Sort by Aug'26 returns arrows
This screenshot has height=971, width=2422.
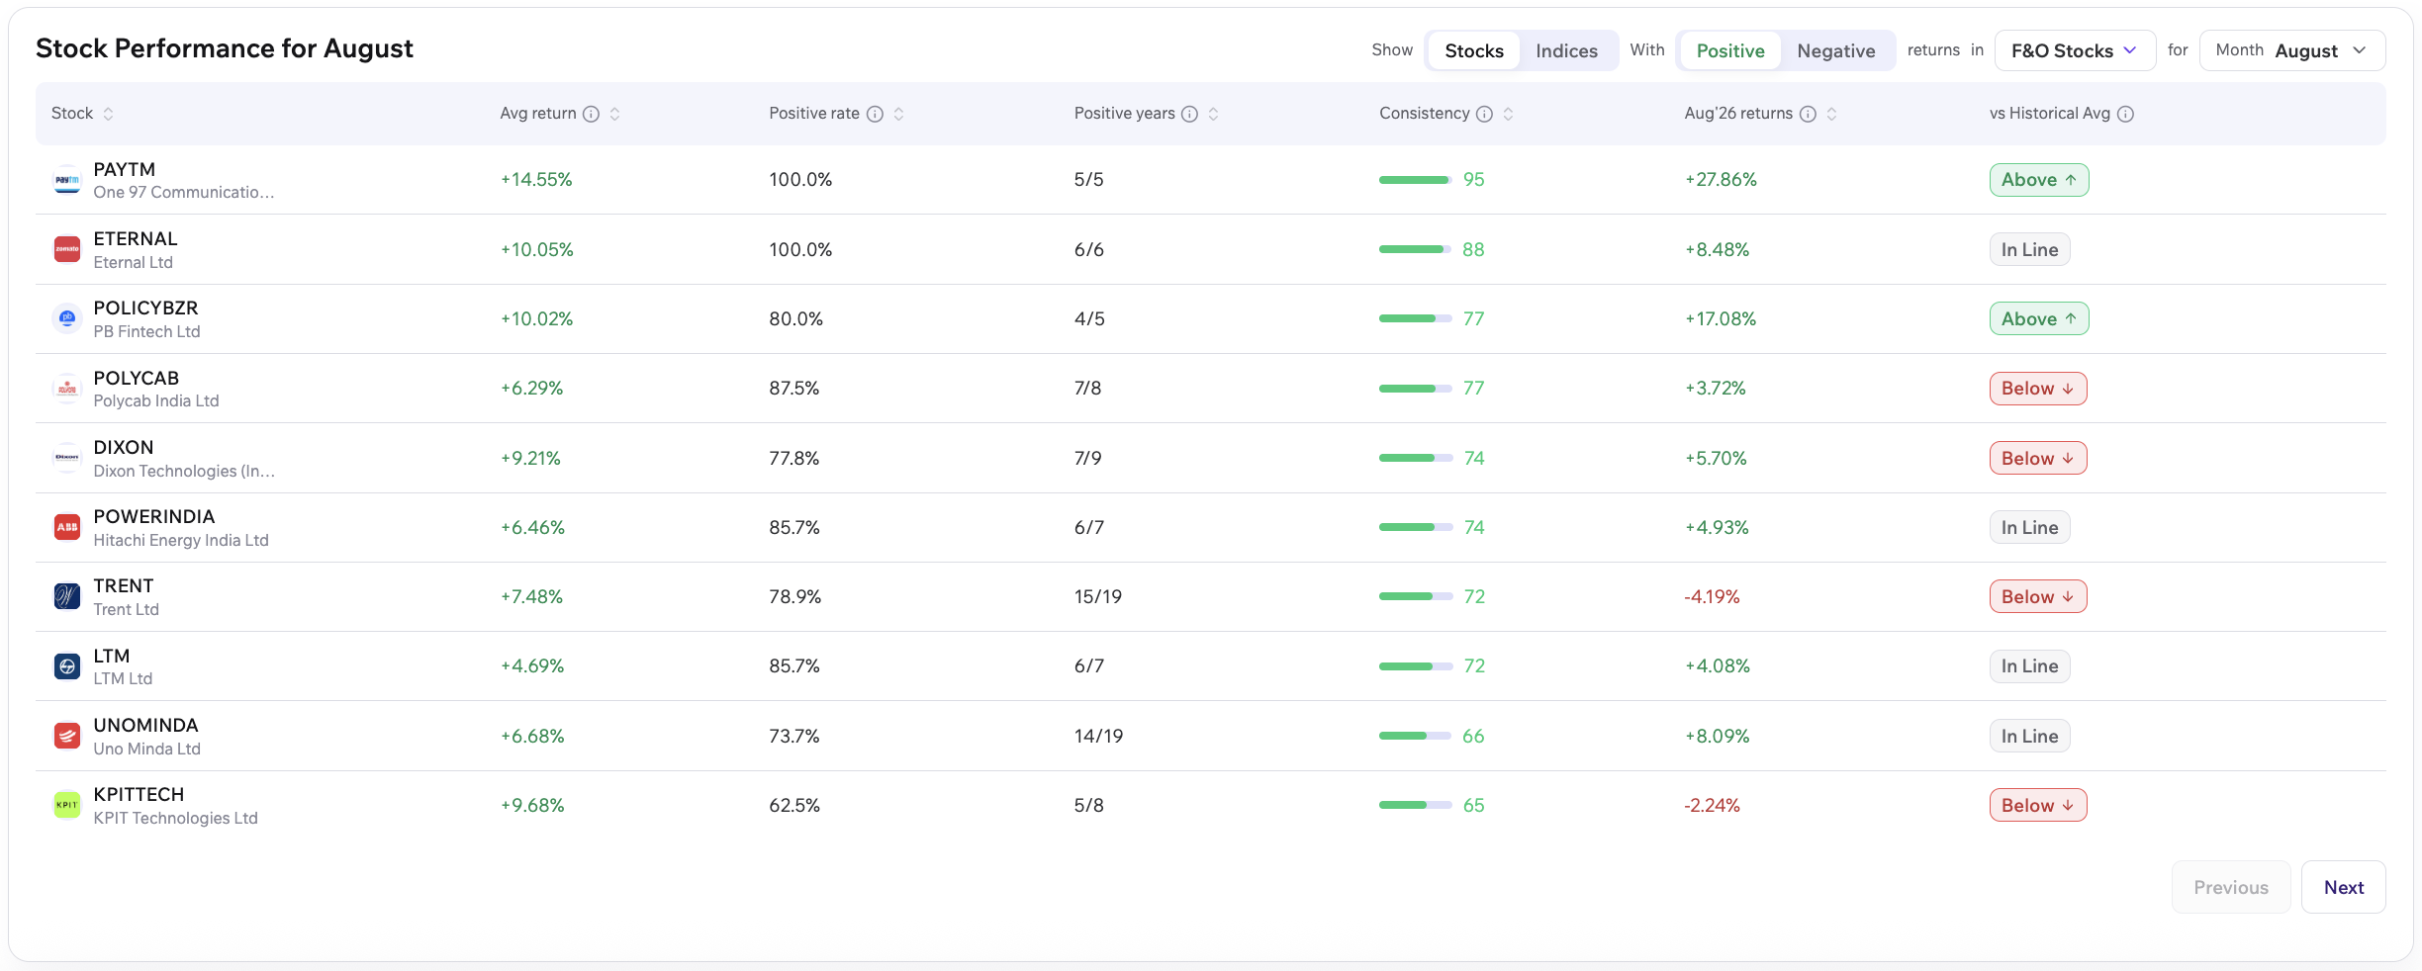(x=1831, y=114)
